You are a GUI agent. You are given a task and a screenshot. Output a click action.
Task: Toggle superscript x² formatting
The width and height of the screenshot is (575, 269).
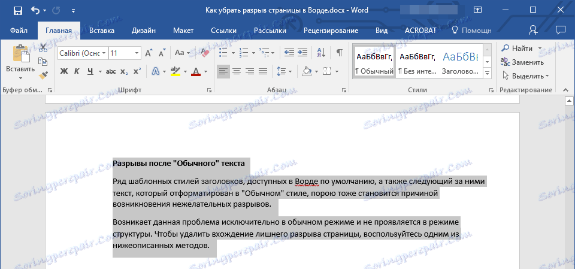pos(137,71)
